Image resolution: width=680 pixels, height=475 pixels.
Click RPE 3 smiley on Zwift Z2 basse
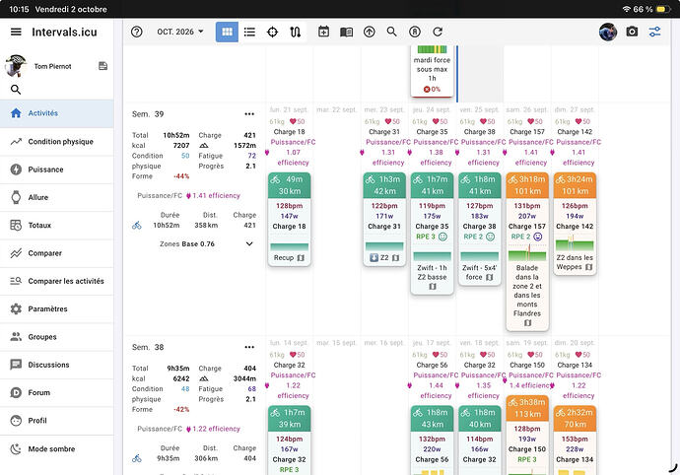[x=442, y=237]
